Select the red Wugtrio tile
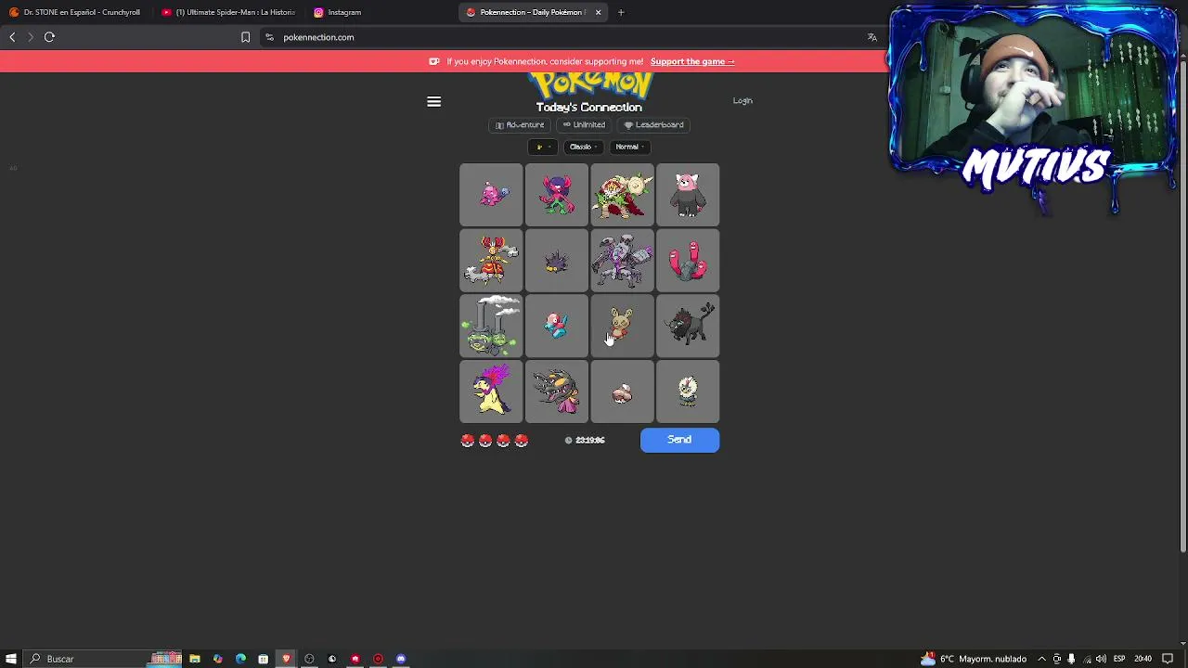Viewport: 1188px width, 668px height. click(x=688, y=261)
